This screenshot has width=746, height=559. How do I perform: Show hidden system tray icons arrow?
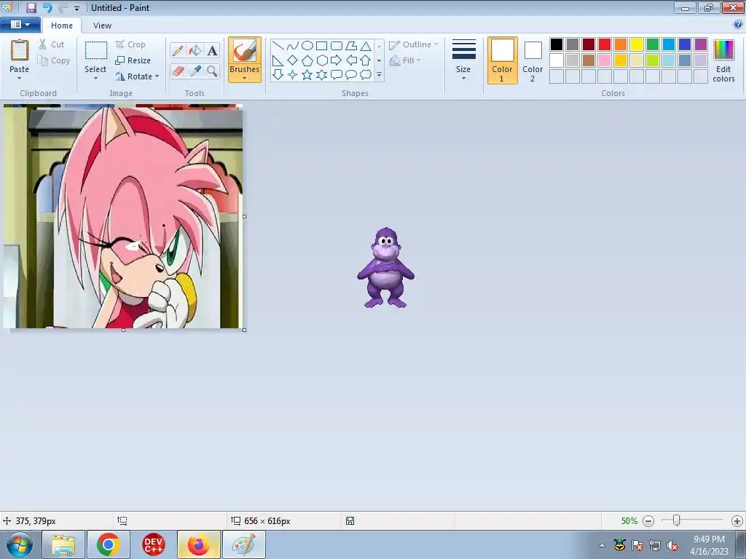tap(602, 545)
